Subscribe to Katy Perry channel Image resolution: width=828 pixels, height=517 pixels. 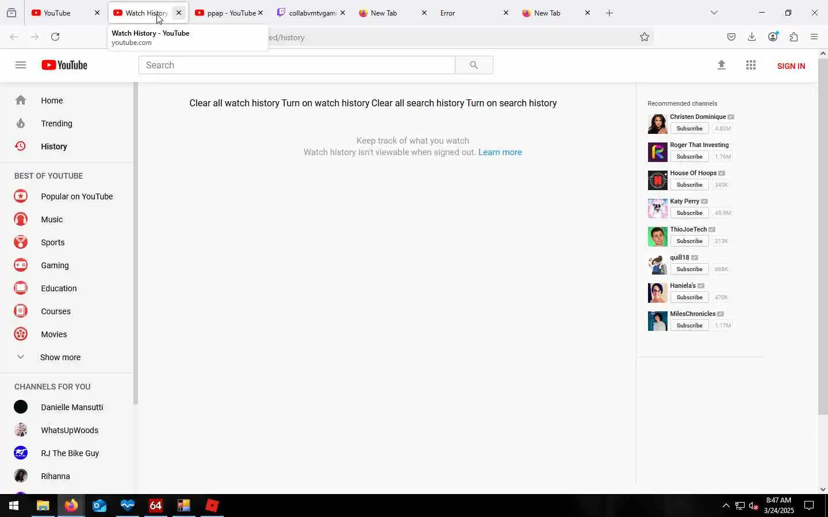(x=689, y=213)
